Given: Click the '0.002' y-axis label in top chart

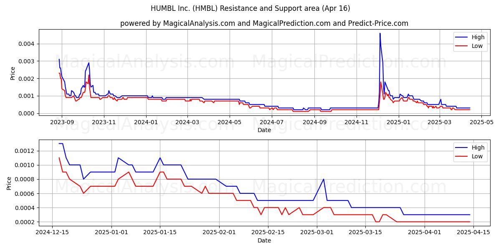Looking at the screenshot, I should coord(26,78).
